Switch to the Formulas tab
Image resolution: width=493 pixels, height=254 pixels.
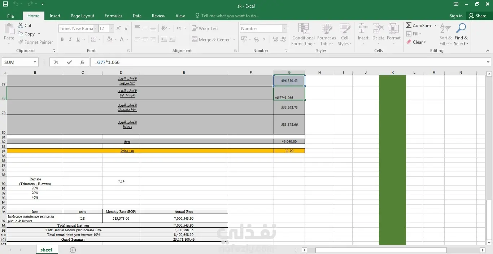[113, 16]
